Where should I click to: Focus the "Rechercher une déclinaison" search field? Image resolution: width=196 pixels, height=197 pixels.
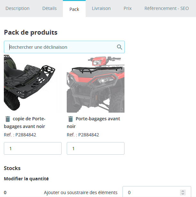tap(61, 47)
